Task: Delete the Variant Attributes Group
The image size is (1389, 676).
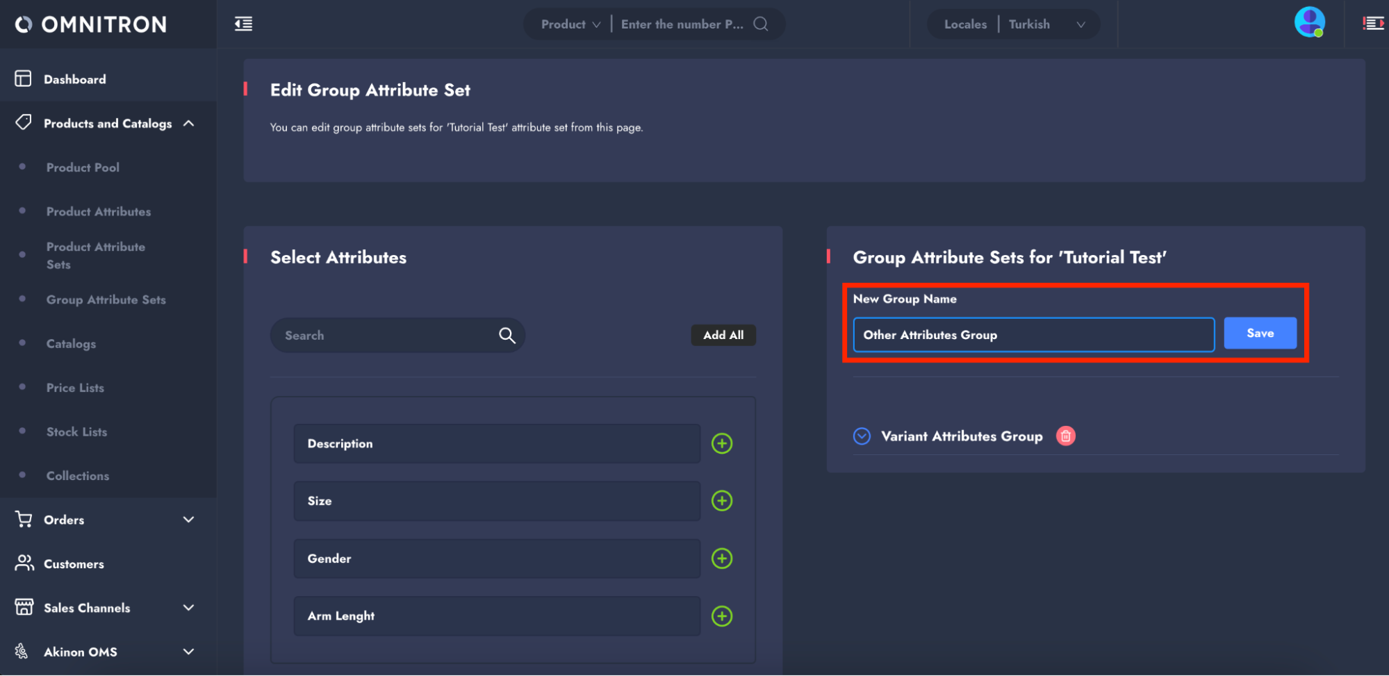Action: [1065, 436]
